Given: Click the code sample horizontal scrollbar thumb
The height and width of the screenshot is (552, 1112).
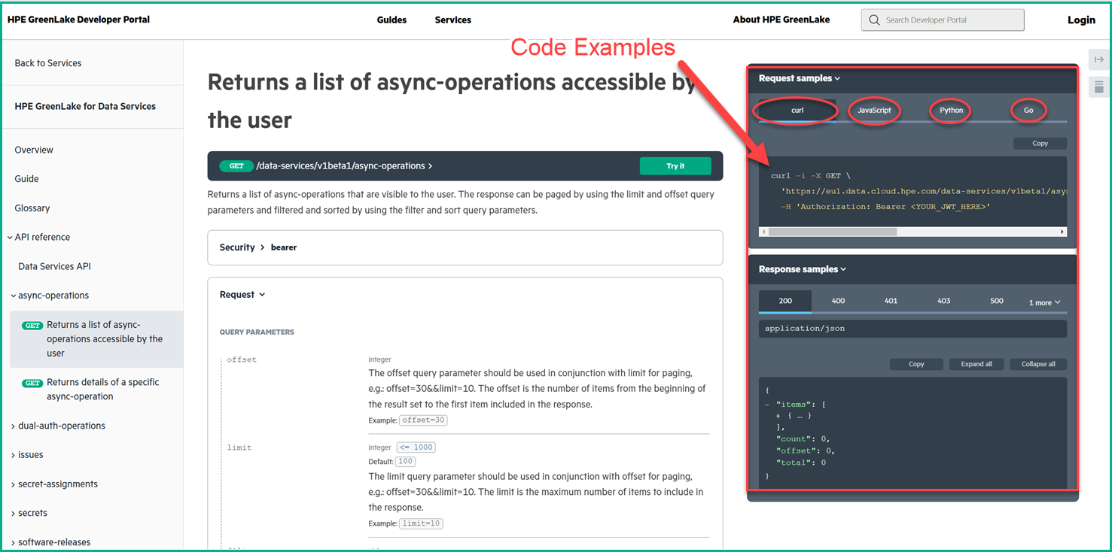Looking at the screenshot, I should tap(832, 232).
